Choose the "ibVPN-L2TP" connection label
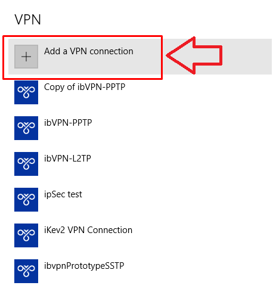The height and width of the screenshot is (301, 276). 67,159
